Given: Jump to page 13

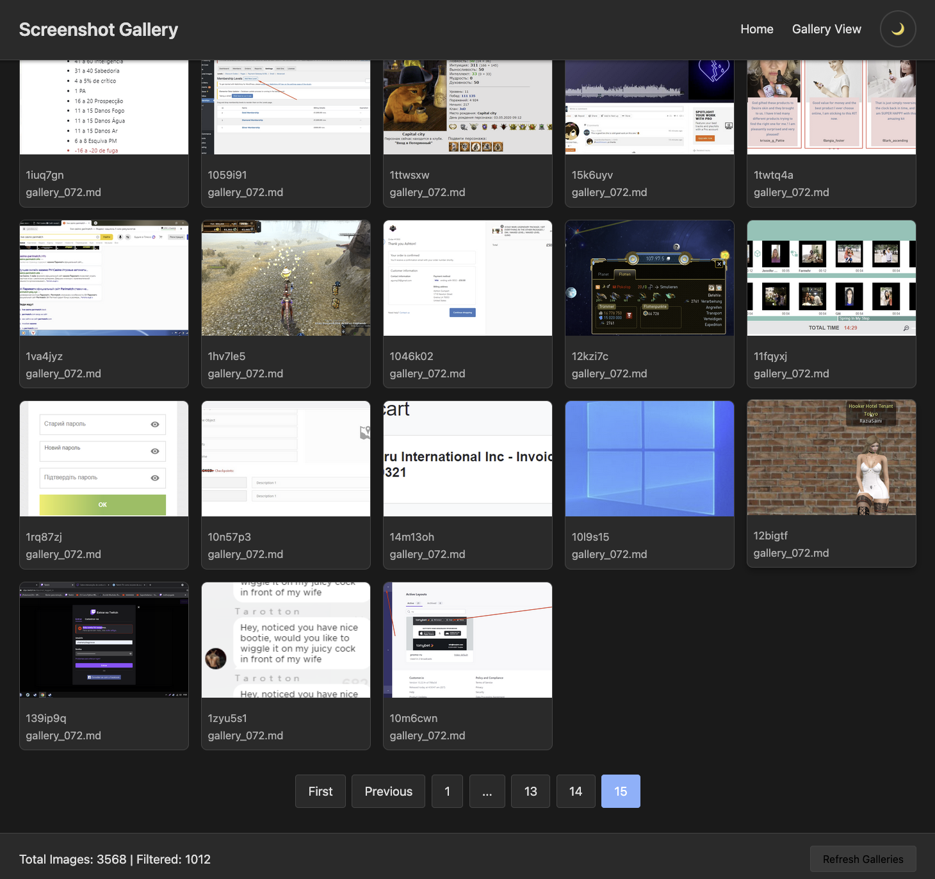Looking at the screenshot, I should pyautogui.click(x=531, y=791).
